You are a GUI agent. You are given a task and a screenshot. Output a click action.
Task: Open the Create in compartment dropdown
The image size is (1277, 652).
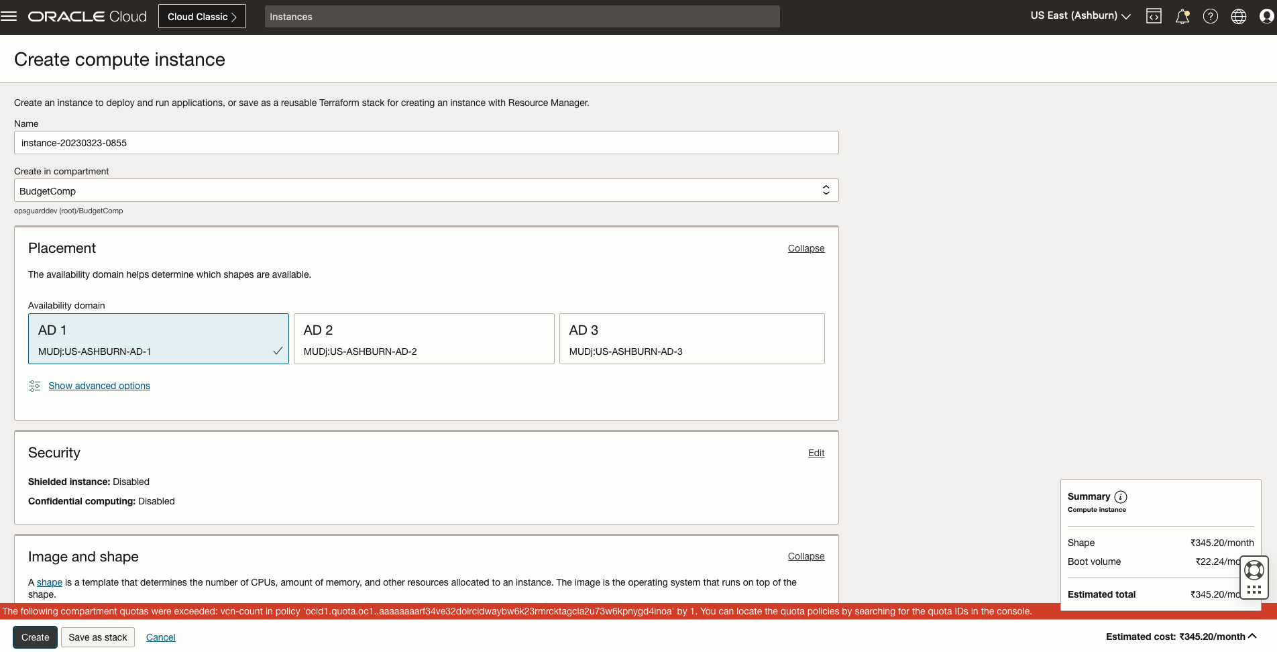pyautogui.click(x=426, y=191)
